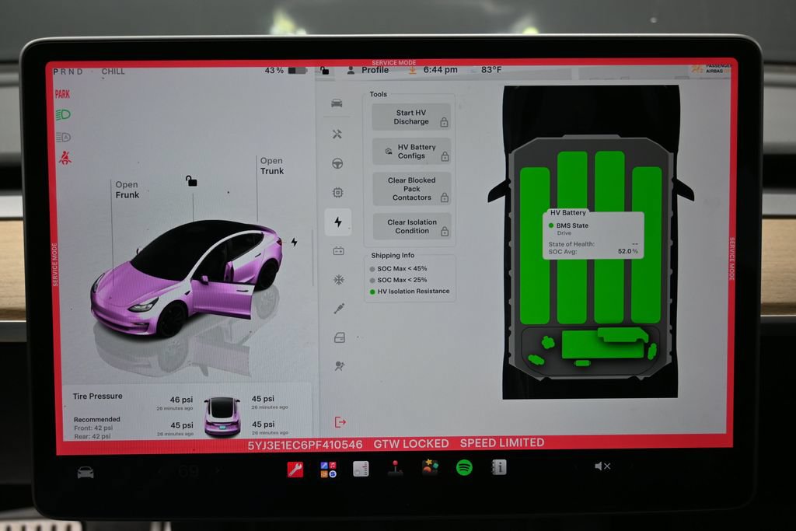Select the SOC Max < 25% shipping indicator
The width and height of the screenshot is (796, 531).
point(398,280)
